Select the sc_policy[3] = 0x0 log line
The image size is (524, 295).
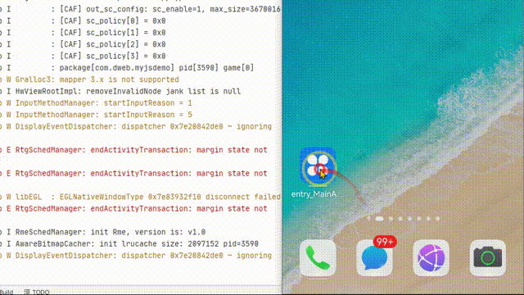[83, 57]
